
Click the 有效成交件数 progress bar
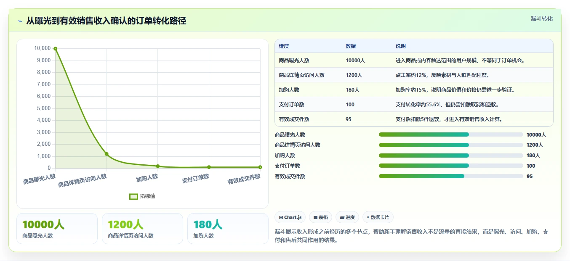point(451,177)
